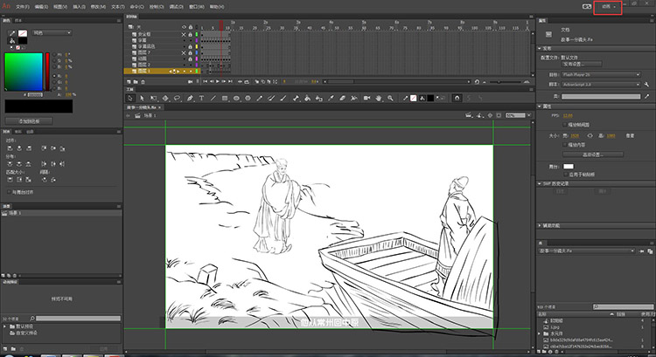This screenshot has width=656, height=357.
Task: Select the Subselection tool
Action: click(142, 98)
